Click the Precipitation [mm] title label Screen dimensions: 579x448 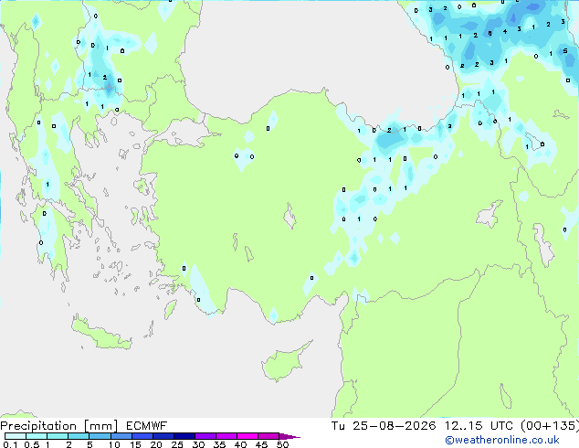[x=58, y=426]
